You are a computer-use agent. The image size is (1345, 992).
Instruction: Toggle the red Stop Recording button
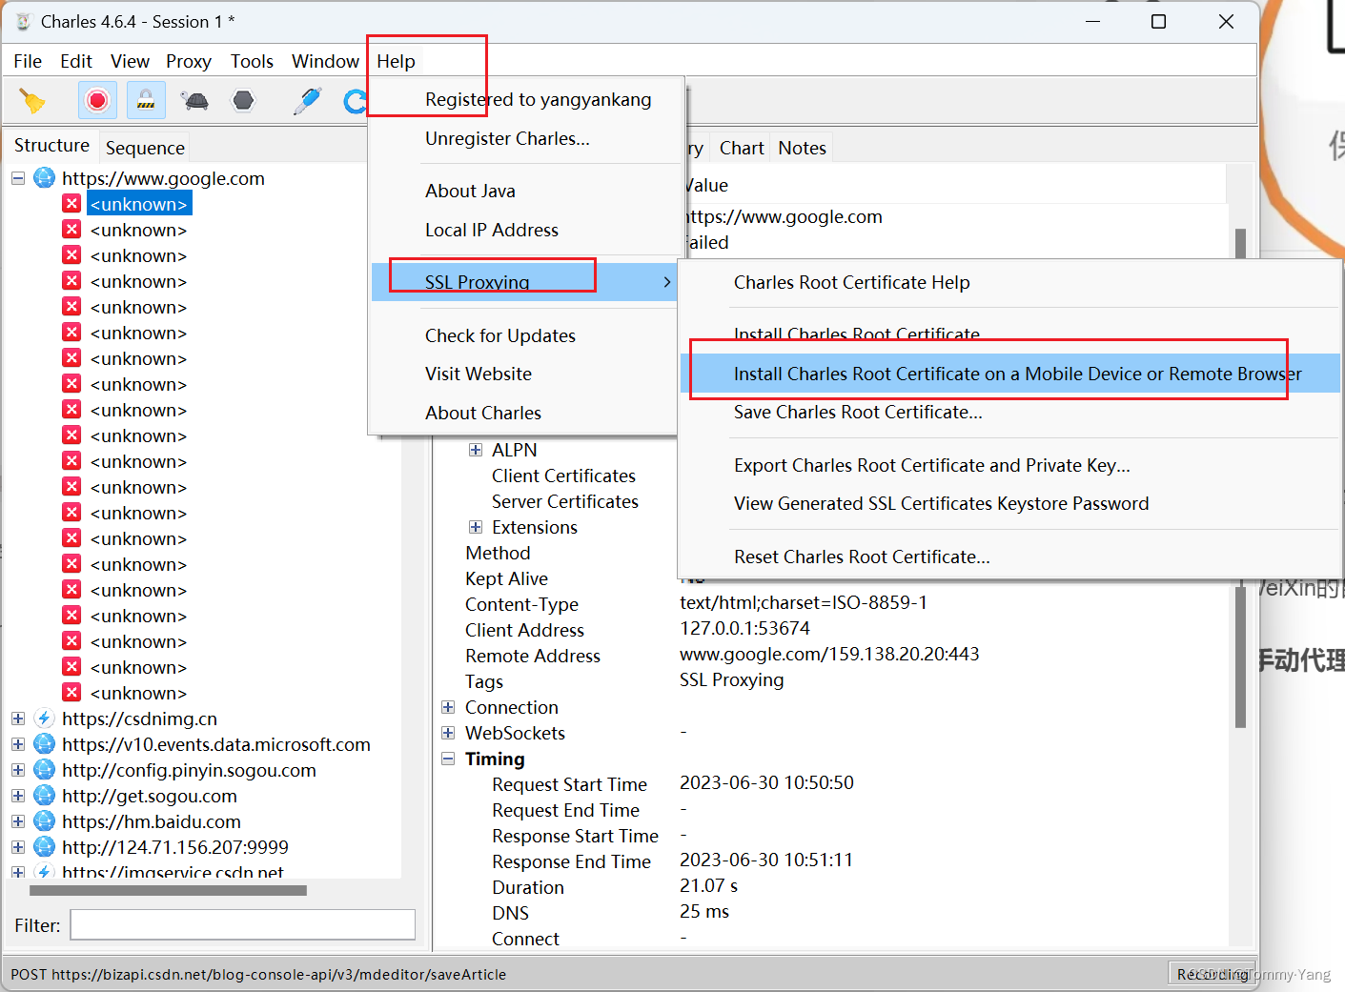(x=97, y=100)
